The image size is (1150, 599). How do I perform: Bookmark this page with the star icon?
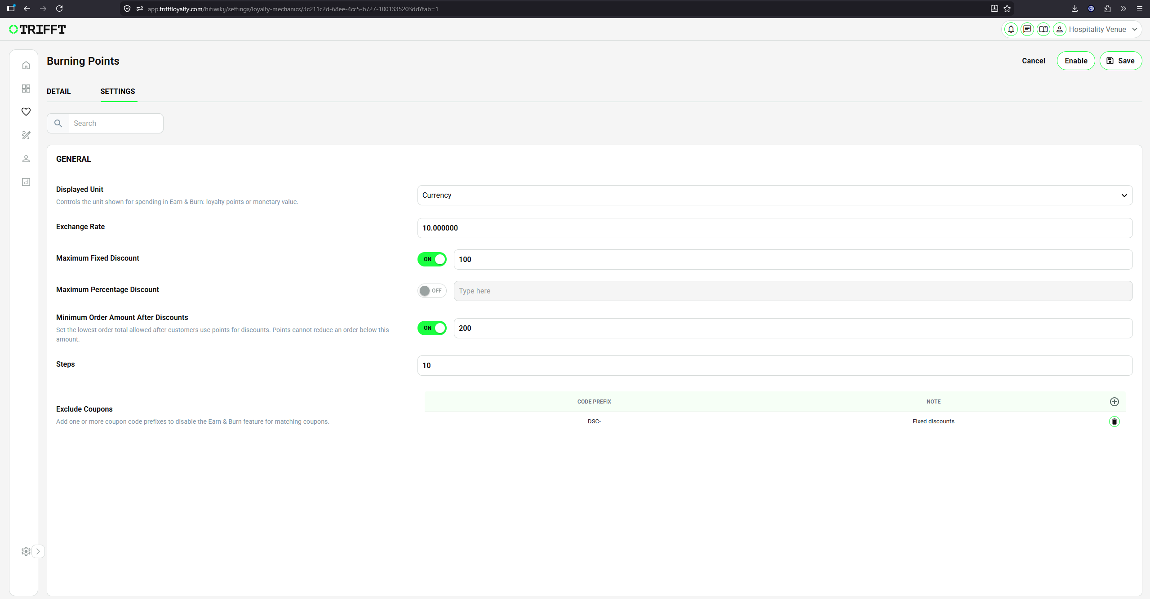click(x=1007, y=9)
